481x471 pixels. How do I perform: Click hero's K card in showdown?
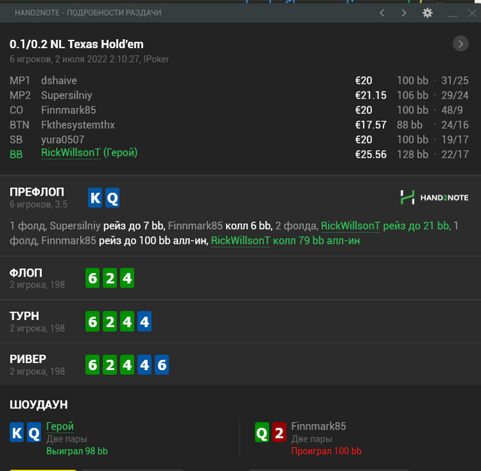(16, 432)
